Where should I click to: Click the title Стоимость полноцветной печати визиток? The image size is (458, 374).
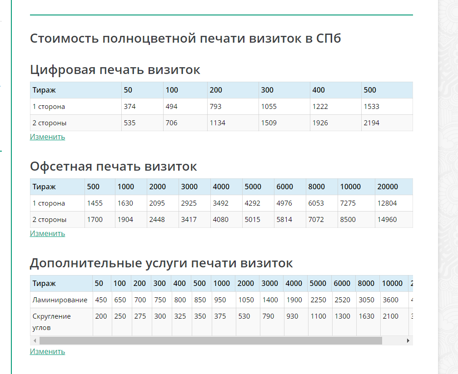click(x=185, y=39)
